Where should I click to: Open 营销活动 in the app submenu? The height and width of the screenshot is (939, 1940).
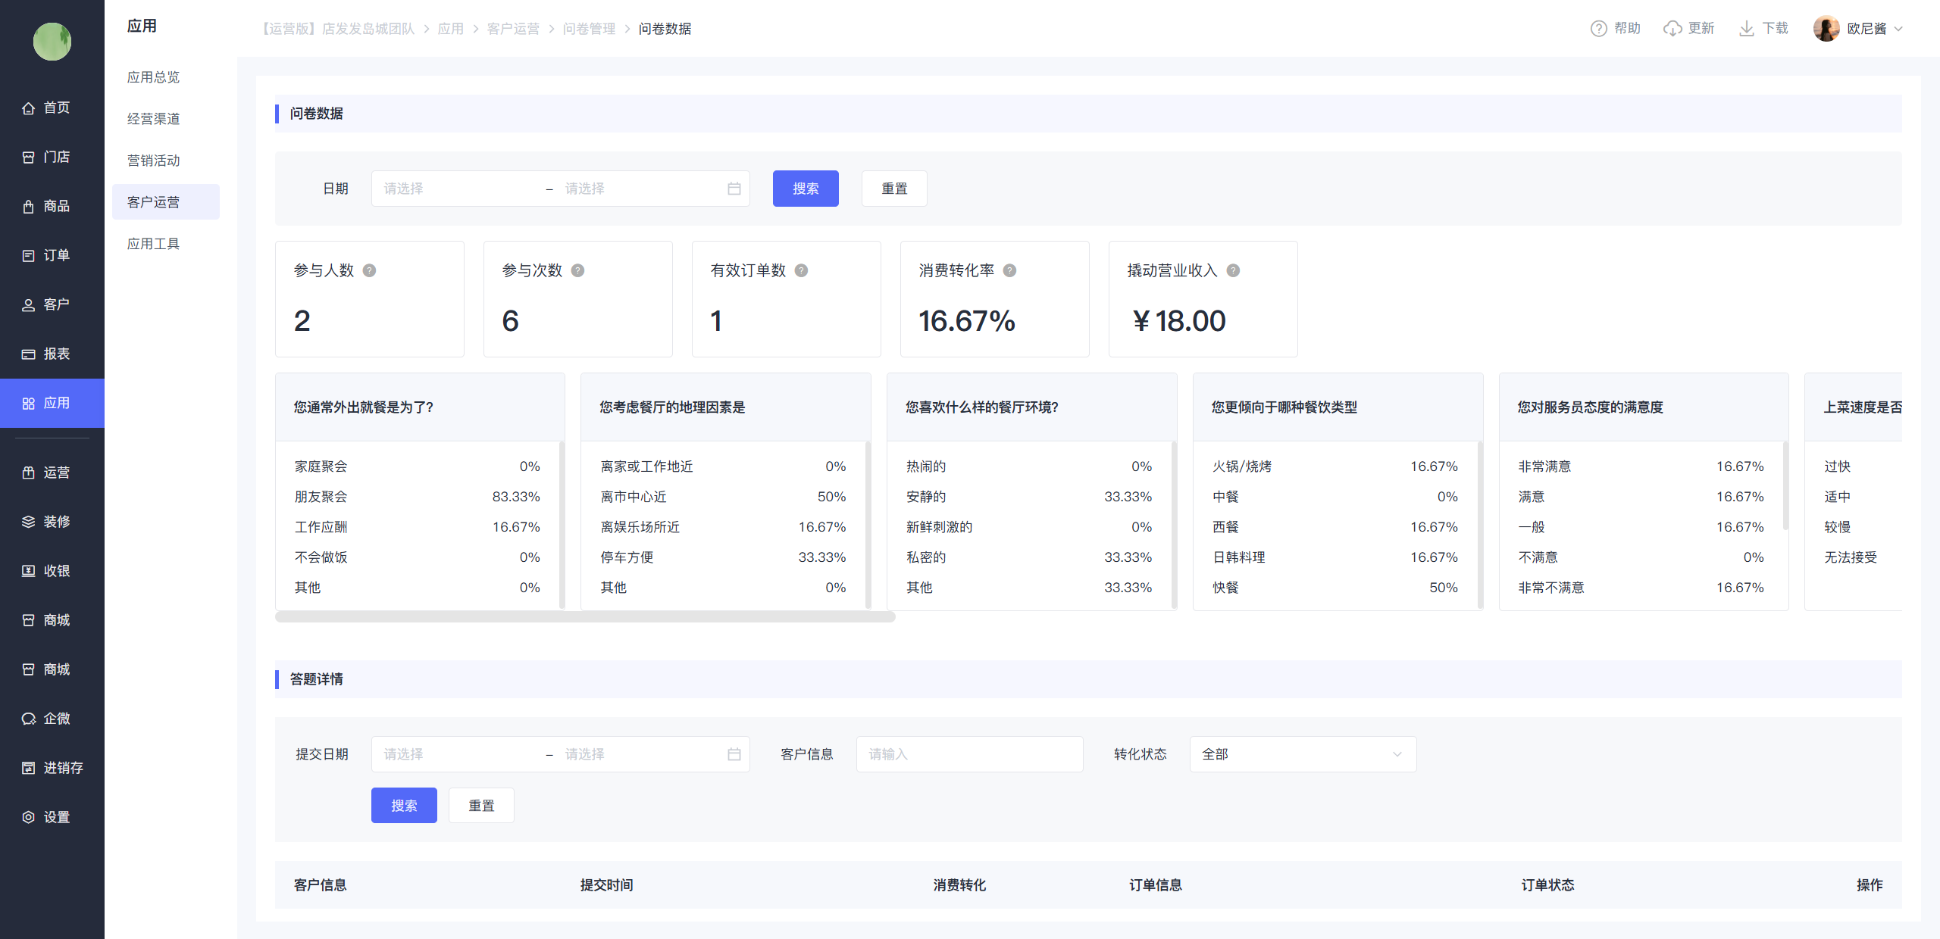(x=154, y=161)
